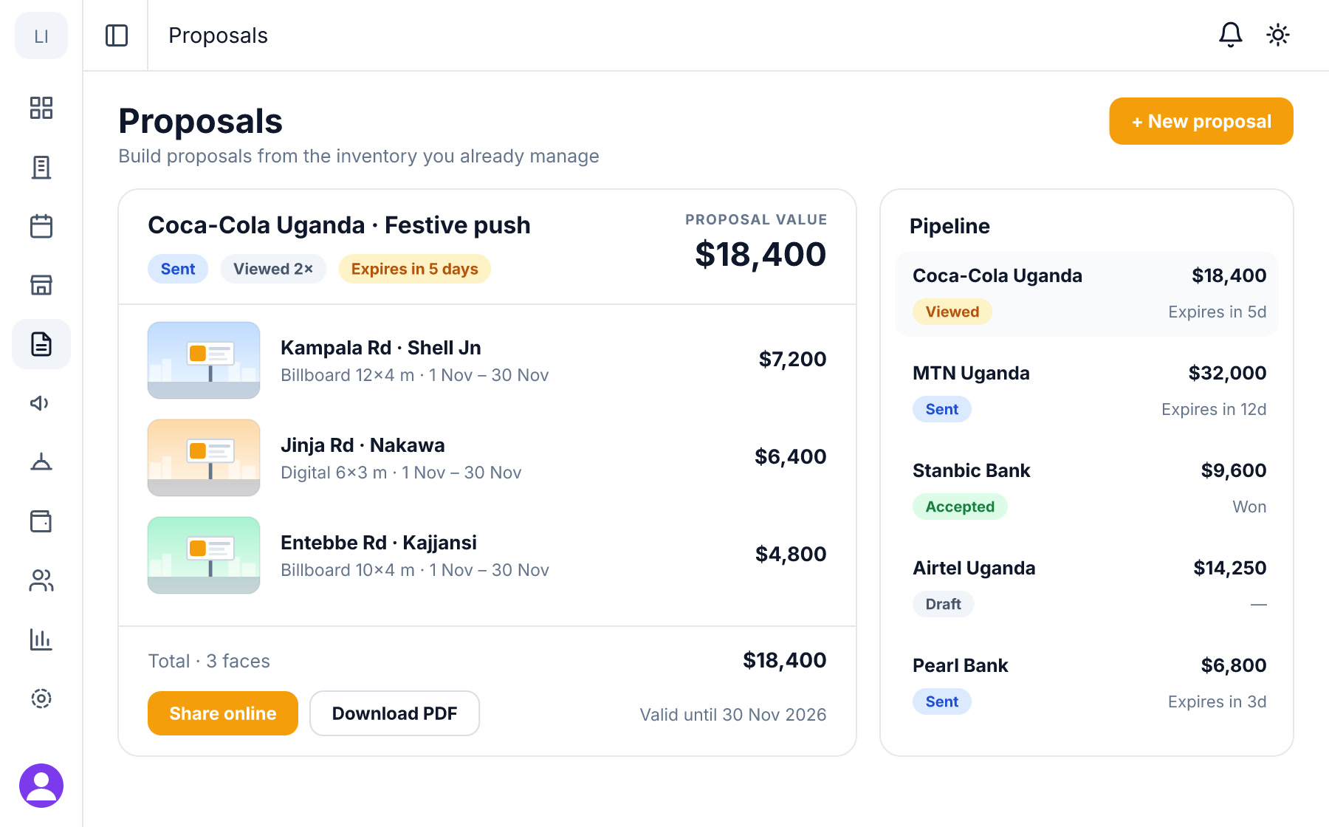Viewport: 1329px width, 827px height.
Task: Click the Sent badge under proposal title
Action: click(178, 269)
